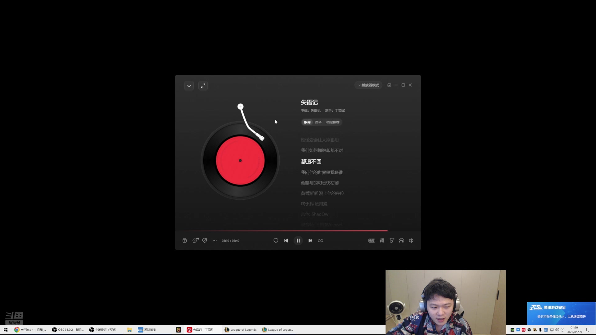Click lyric line 终于我 觉得累
Screen dimensions: 596x335
click(x=314, y=204)
